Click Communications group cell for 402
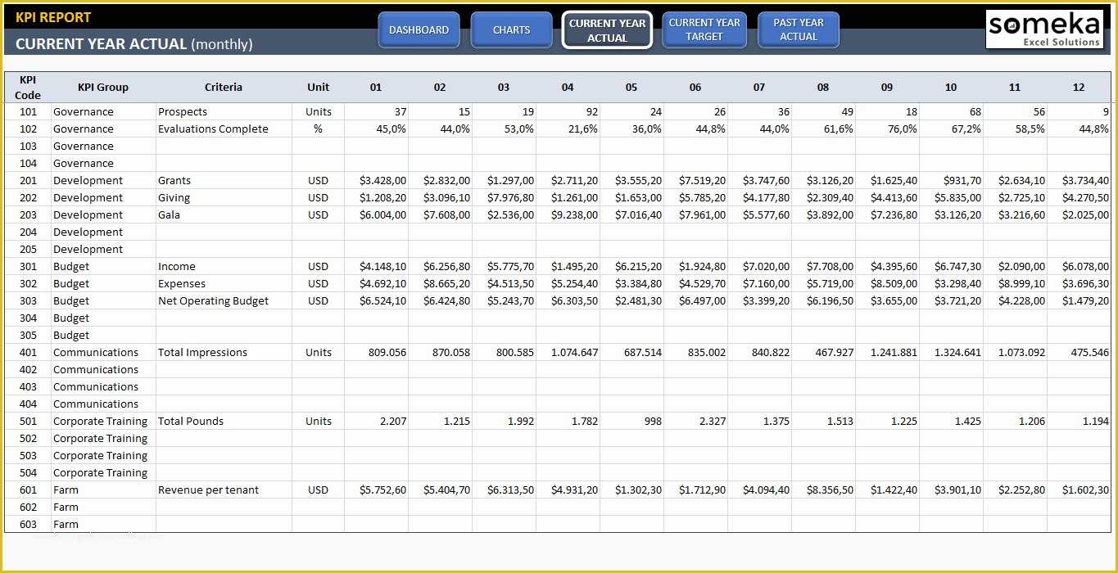The image size is (1118, 573). (x=103, y=369)
